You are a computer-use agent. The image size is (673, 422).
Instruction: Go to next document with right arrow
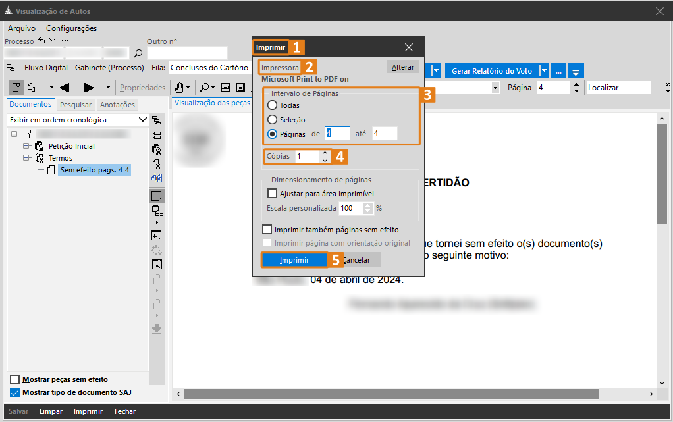88,88
